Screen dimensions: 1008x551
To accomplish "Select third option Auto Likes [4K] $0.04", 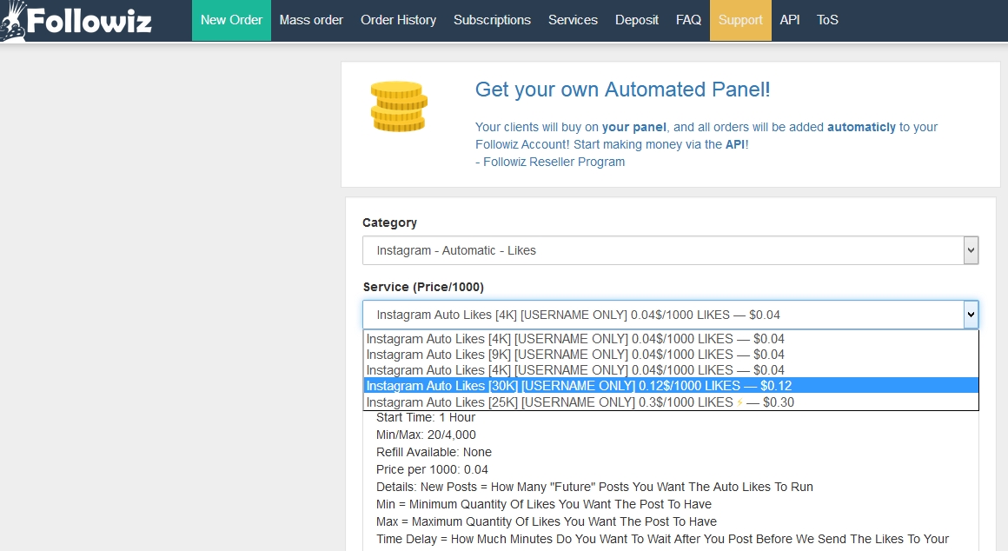I will point(671,370).
